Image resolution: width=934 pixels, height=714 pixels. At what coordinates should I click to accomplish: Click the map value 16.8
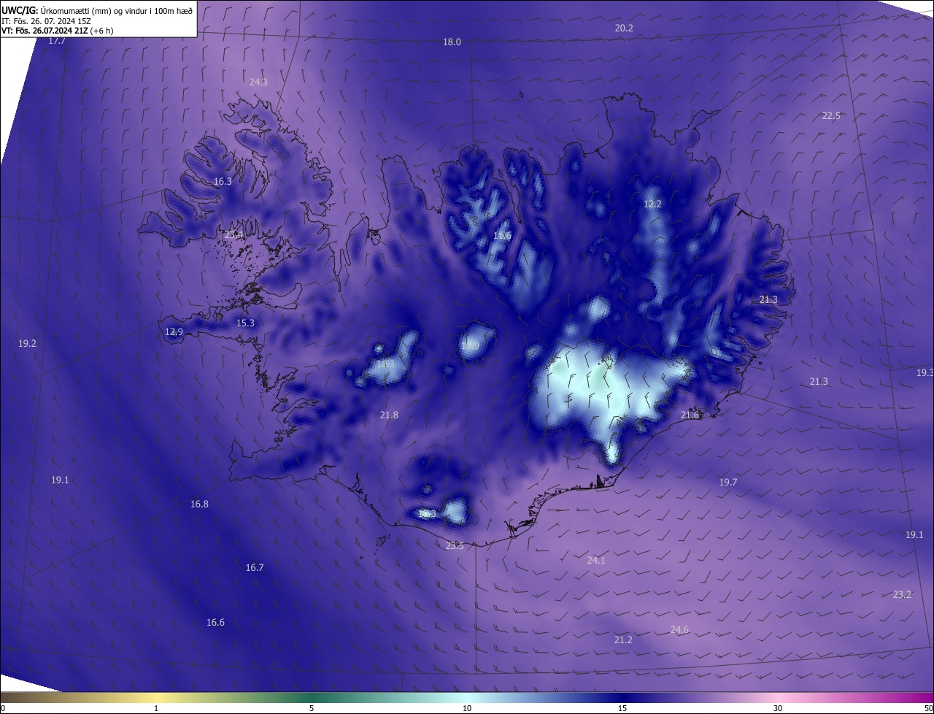pyautogui.click(x=199, y=504)
